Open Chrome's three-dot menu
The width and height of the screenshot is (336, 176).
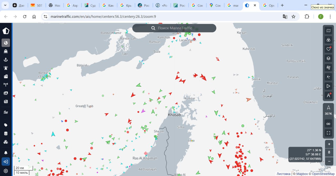[330, 16]
